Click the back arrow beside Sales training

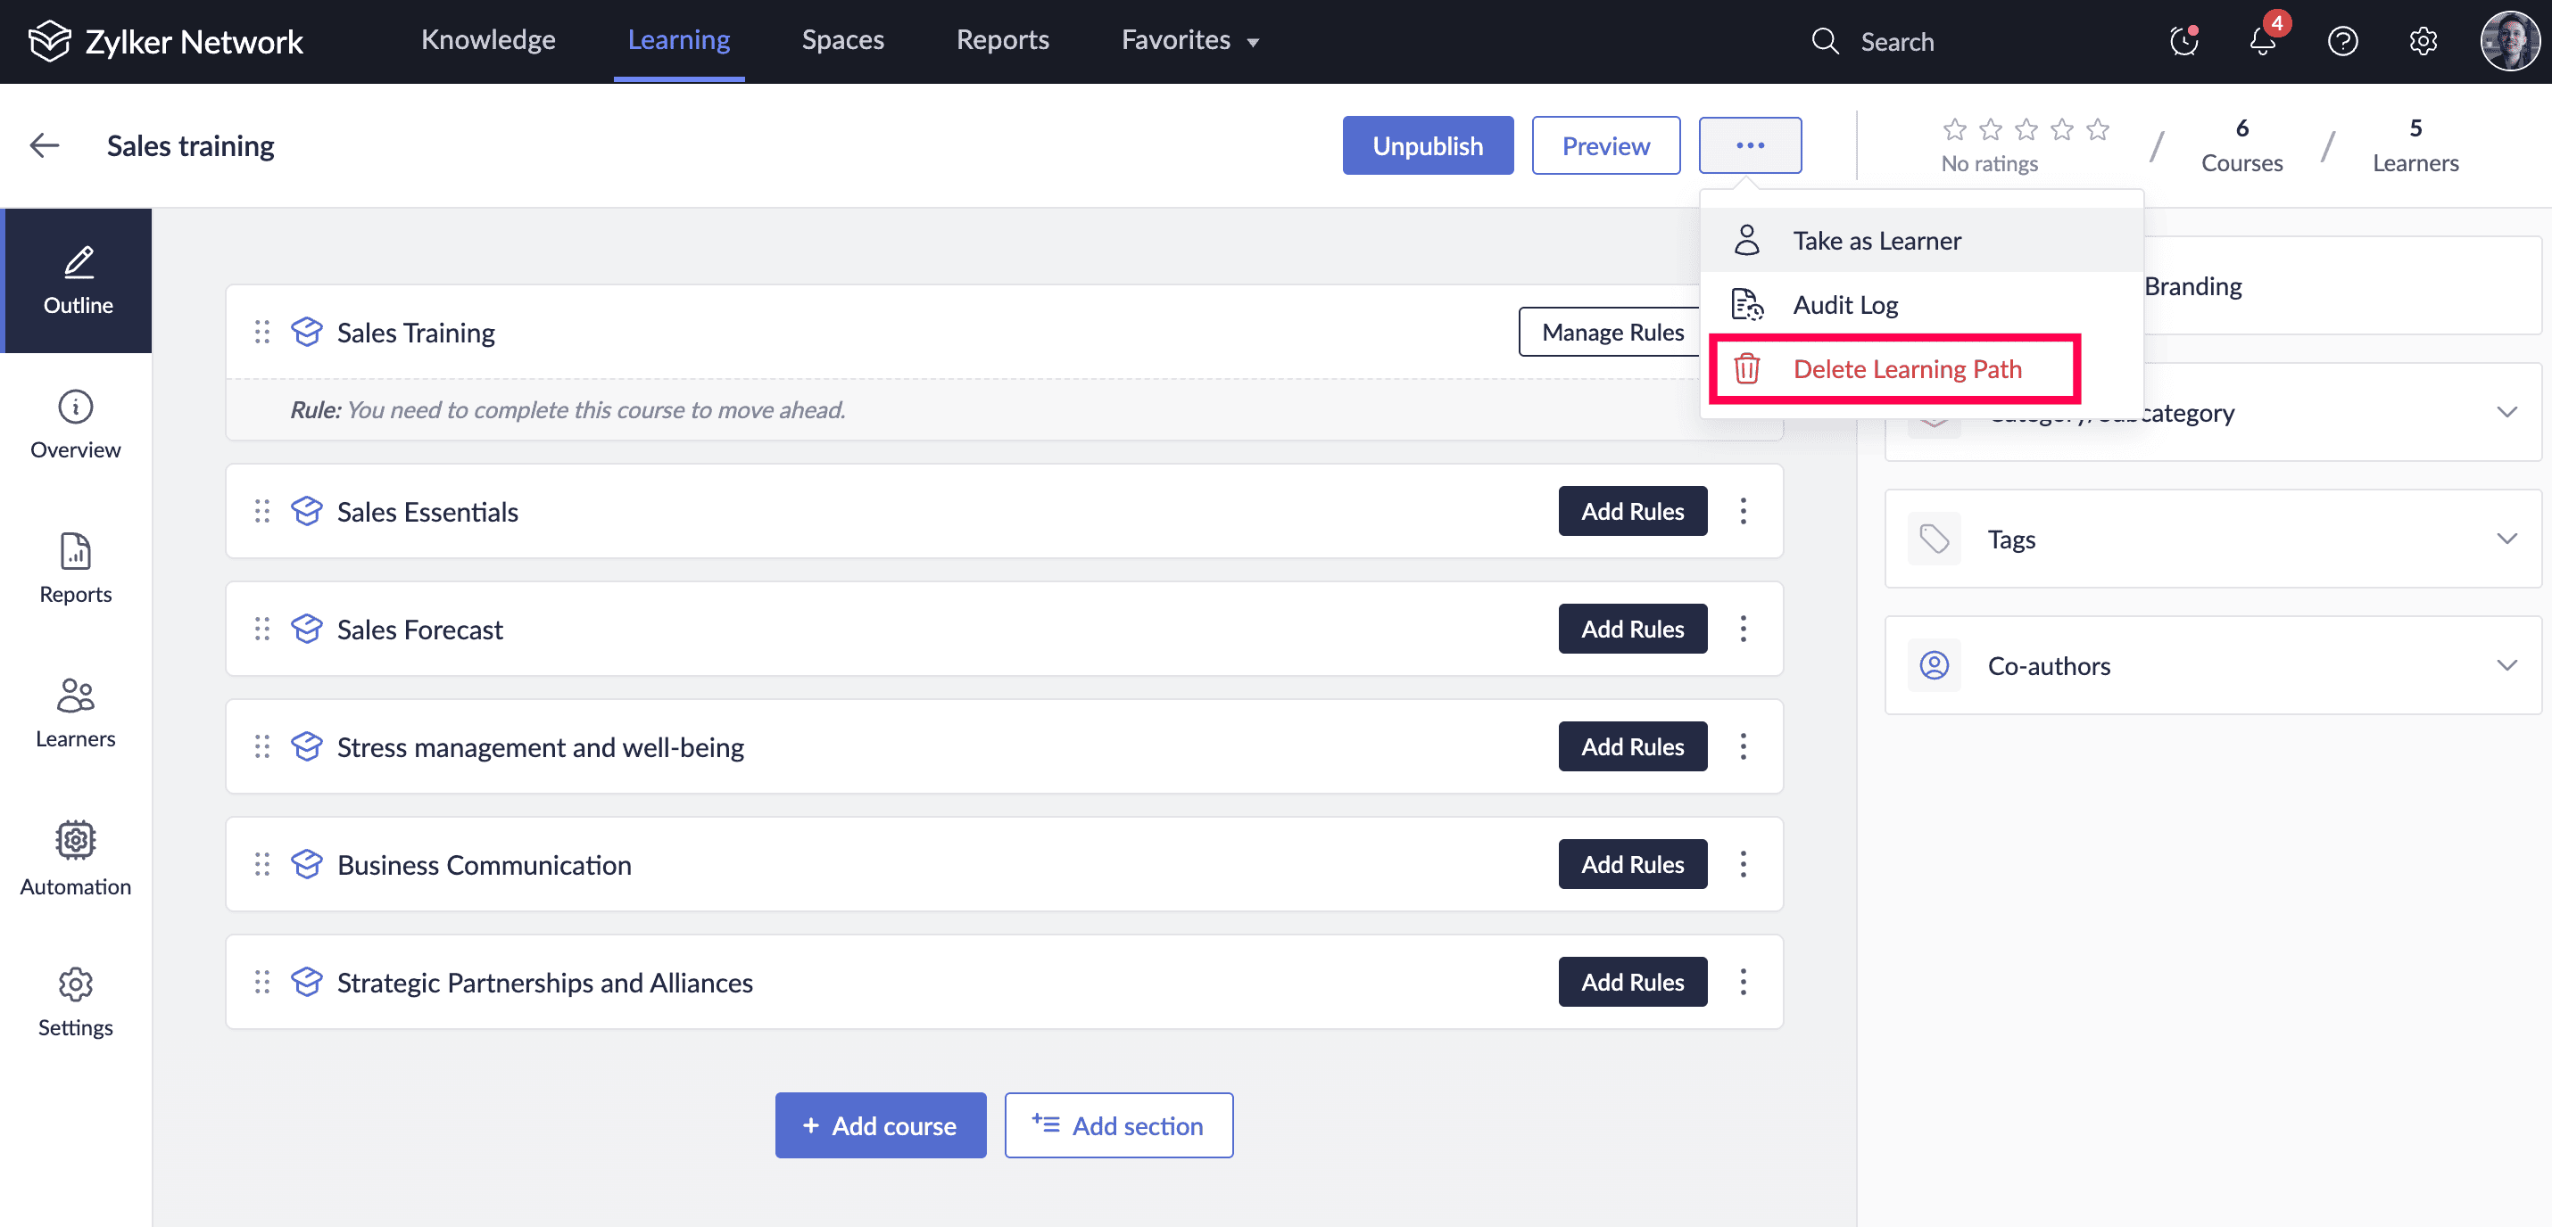tap(45, 145)
